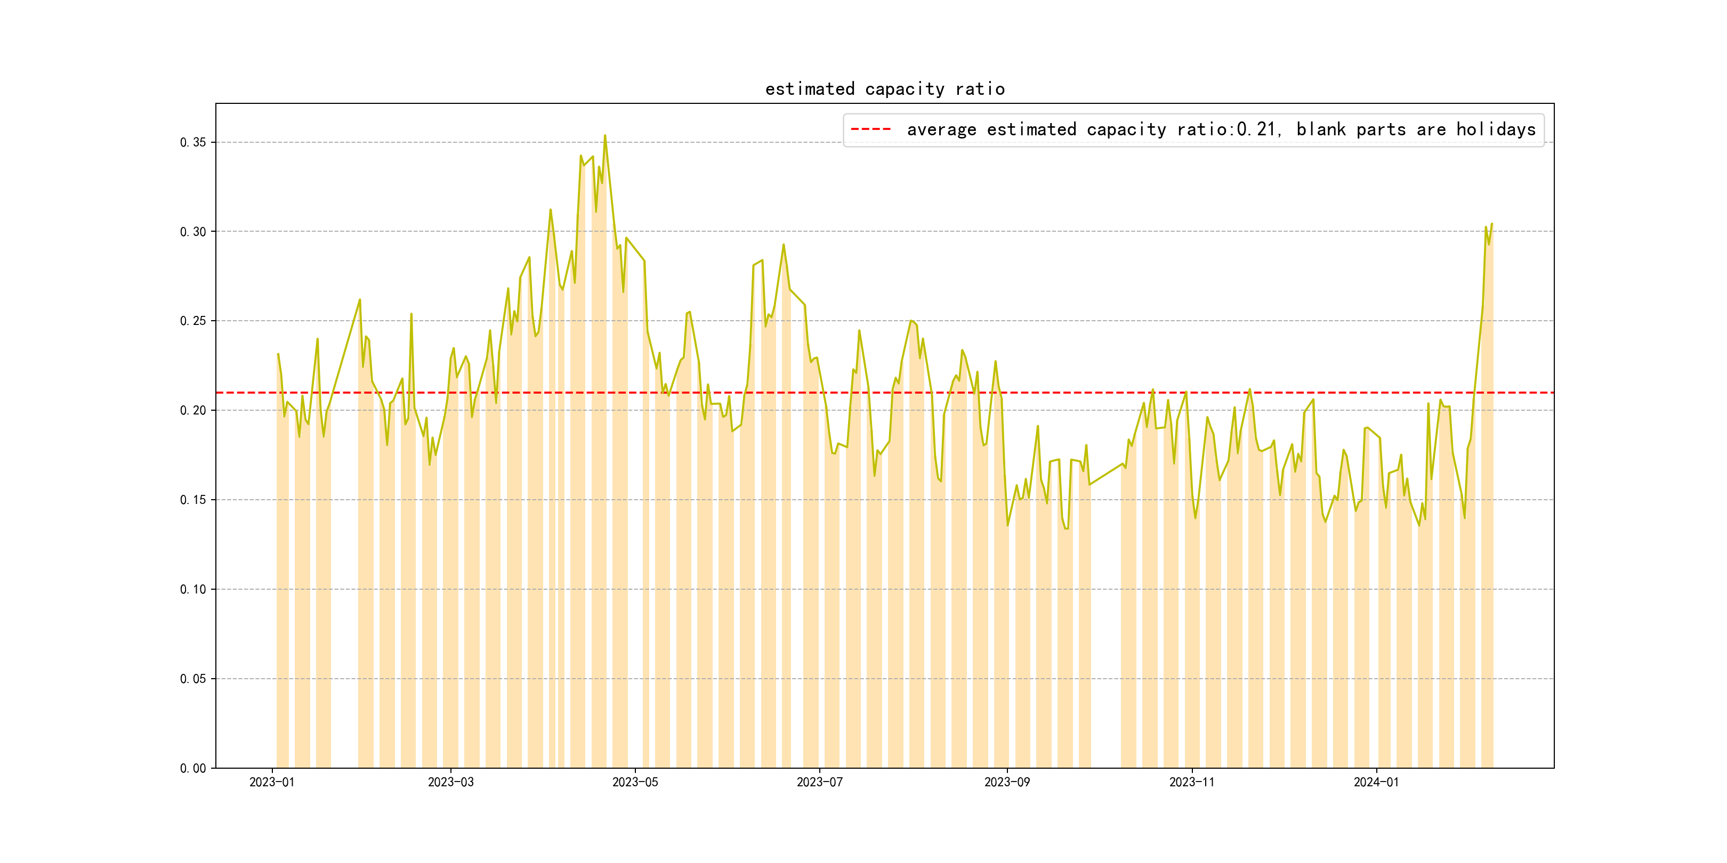The width and height of the screenshot is (1727, 863).
Task: Click the 2023-11 x-axis date label
Action: 1191,782
